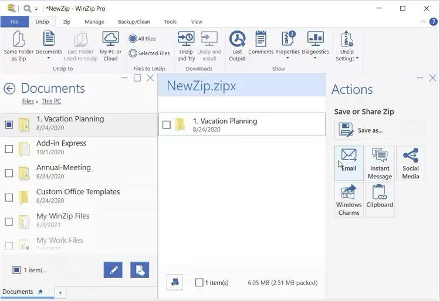
Task: Select Custom Office Templates folder name
Action: pyautogui.click(x=78, y=192)
